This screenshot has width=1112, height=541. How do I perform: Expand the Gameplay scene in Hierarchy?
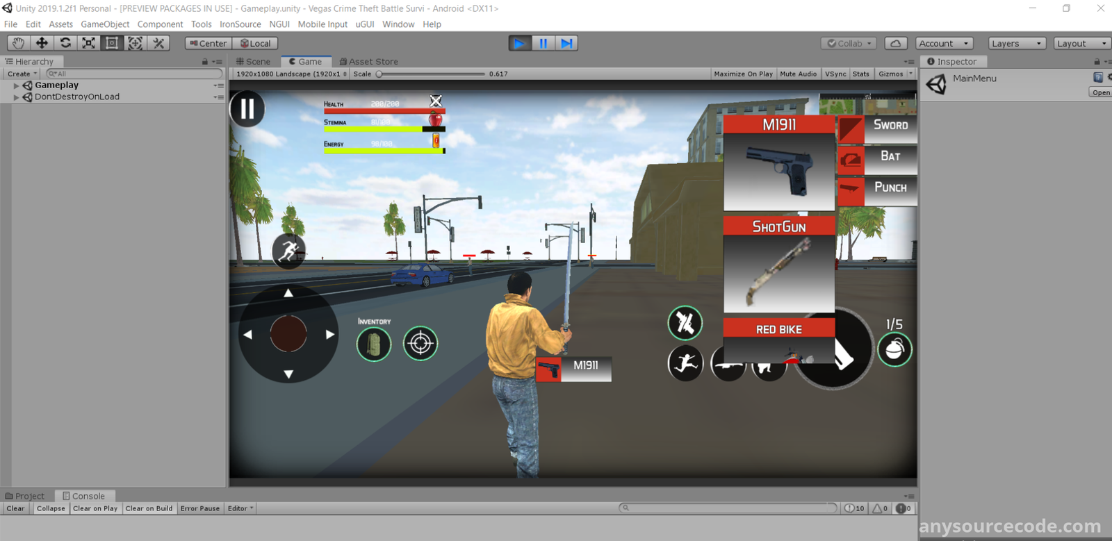click(16, 85)
